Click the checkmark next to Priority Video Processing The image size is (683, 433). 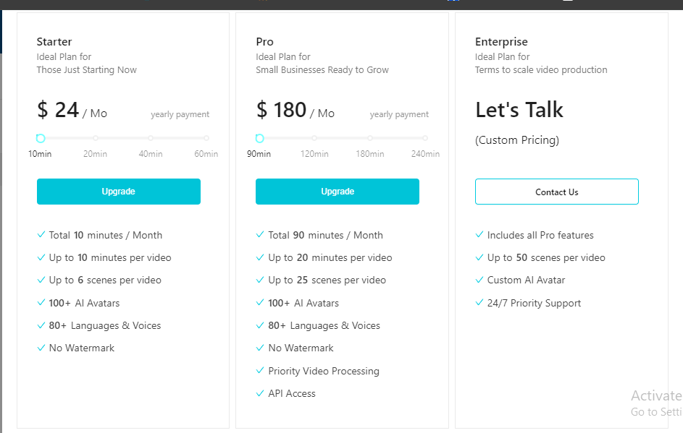(260, 371)
